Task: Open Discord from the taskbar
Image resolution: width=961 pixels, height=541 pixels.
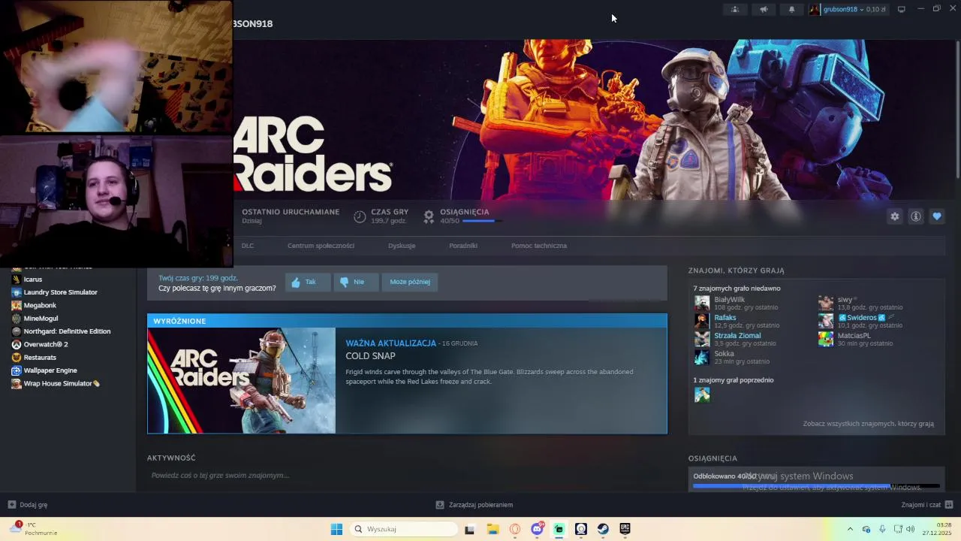Action: pyautogui.click(x=537, y=529)
